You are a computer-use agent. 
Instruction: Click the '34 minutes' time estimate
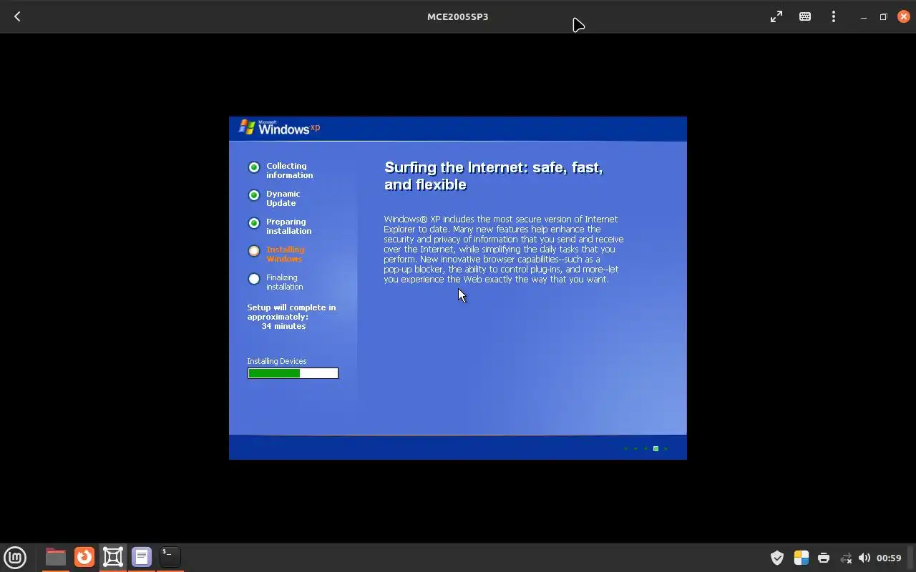tap(283, 326)
